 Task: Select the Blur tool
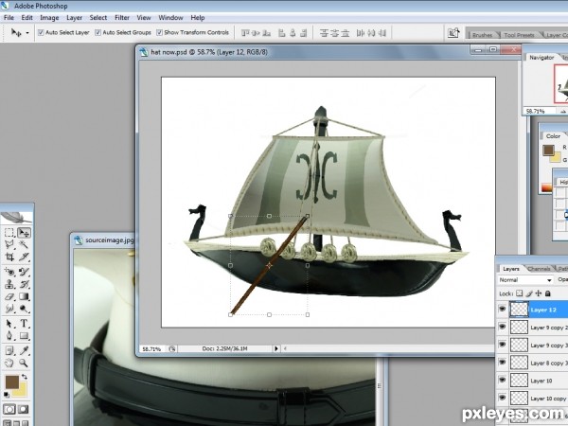[9, 309]
